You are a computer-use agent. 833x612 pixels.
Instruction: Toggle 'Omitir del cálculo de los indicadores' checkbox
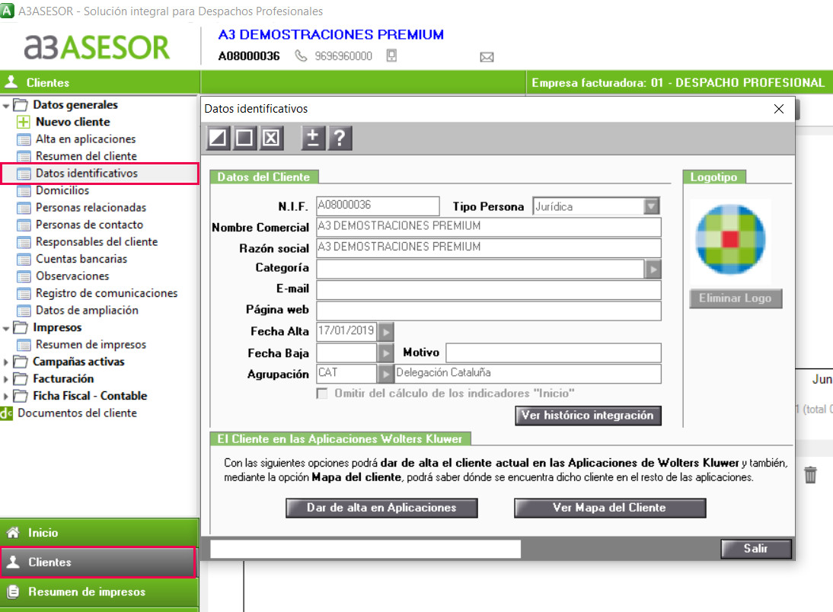322,394
